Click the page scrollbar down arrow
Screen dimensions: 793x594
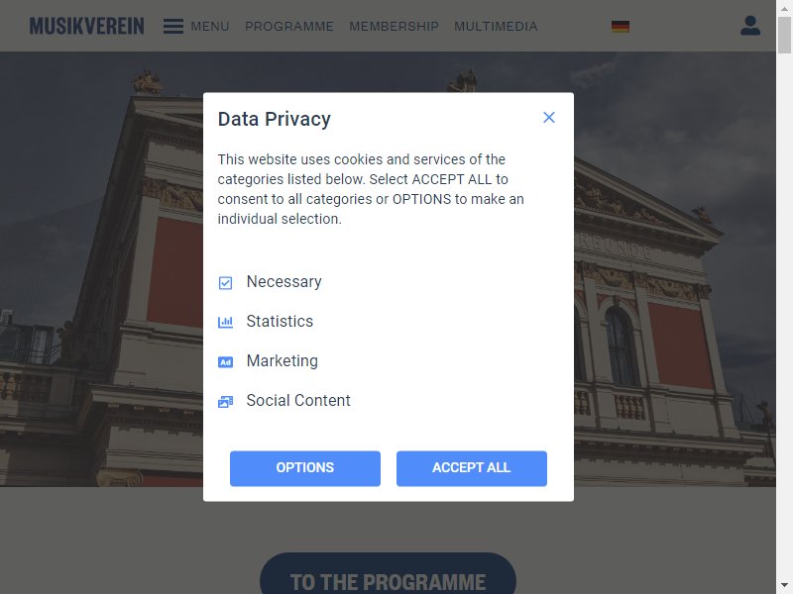[x=784, y=586]
